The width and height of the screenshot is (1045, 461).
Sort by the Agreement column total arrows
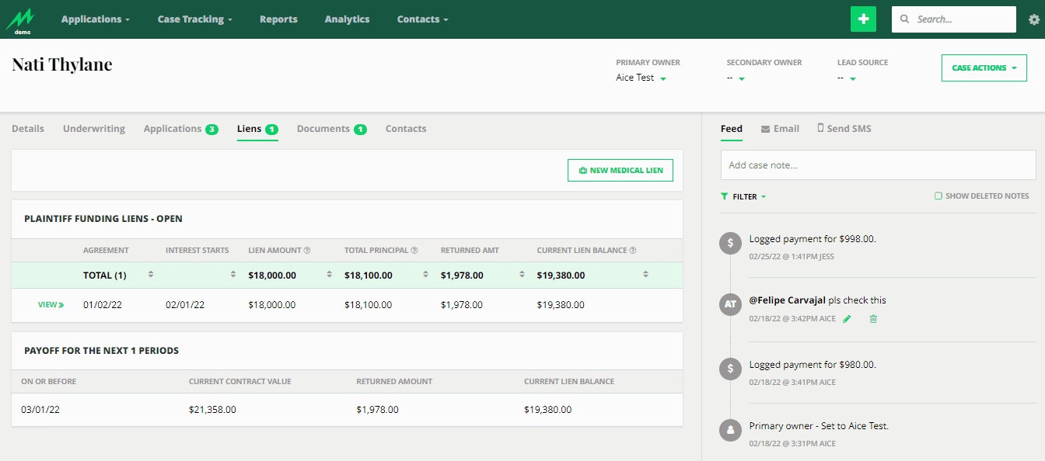pos(151,275)
